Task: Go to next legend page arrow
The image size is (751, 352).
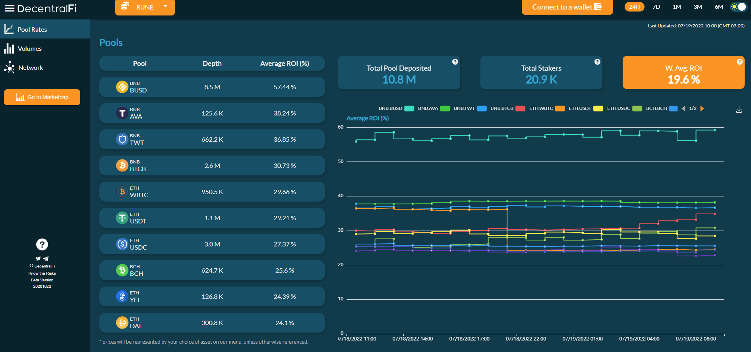Action: [702, 108]
